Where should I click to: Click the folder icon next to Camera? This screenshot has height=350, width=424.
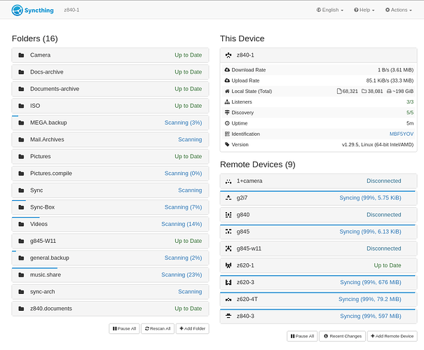tap(20, 55)
